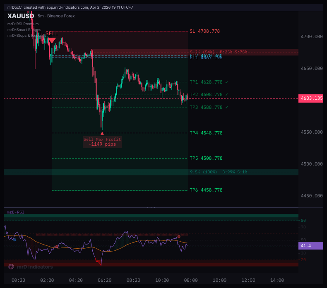Click the 02:20 time axis label

[47, 281]
